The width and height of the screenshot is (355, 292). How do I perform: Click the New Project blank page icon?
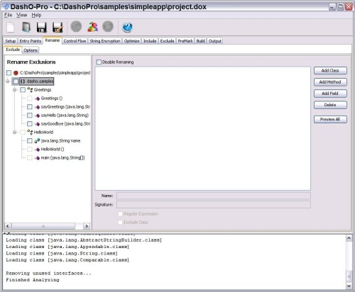click(x=11, y=27)
